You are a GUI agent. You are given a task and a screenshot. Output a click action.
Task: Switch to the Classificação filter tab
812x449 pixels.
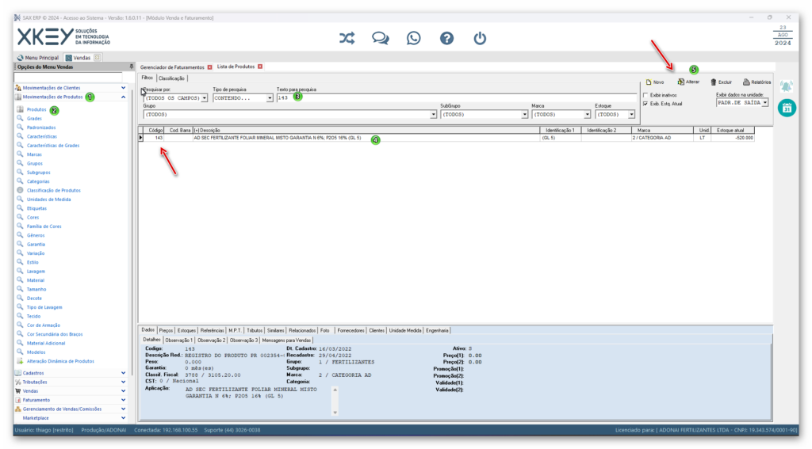tap(171, 78)
